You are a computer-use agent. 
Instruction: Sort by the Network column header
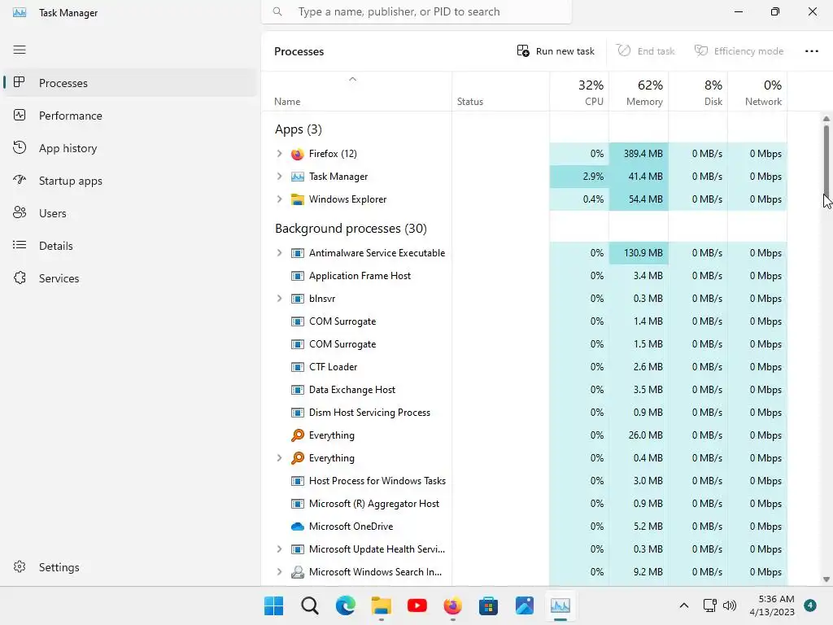757,92
